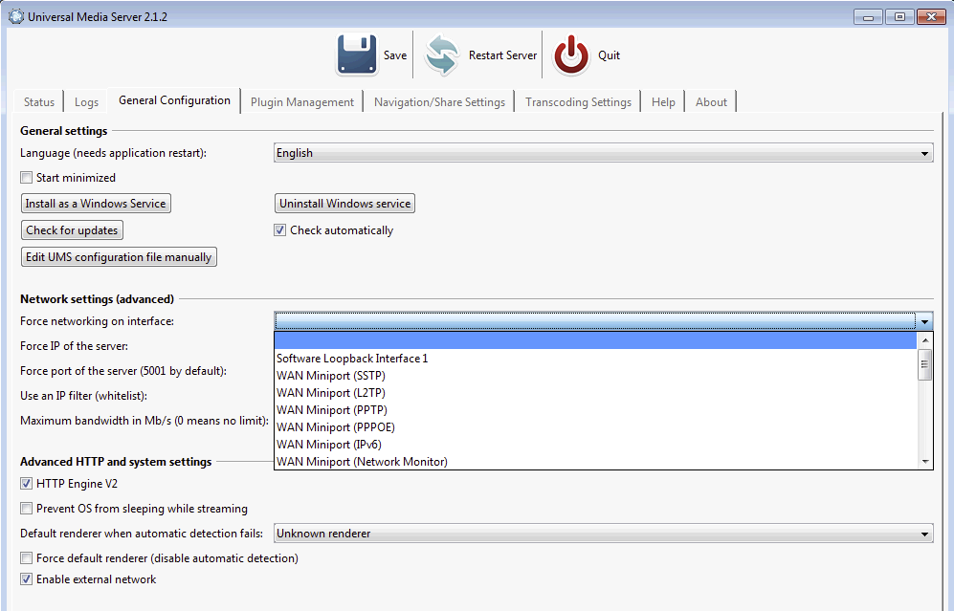This screenshot has width=954, height=611.
Task: Switch to the Transcoding Settings tab
Action: 578,102
